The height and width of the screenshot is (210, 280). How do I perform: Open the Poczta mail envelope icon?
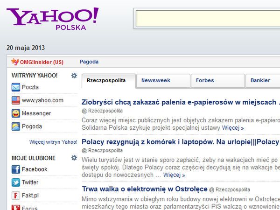[16, 87]
